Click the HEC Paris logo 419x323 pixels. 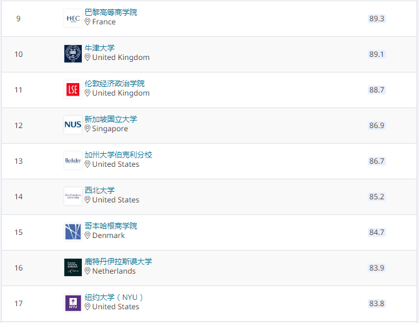[x=73, y=18]
